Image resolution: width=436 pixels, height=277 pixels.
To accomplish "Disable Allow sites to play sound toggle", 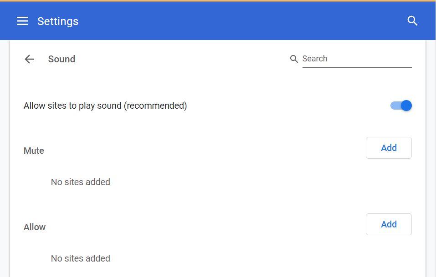I will pyautogui.click(x=401, y=106).
